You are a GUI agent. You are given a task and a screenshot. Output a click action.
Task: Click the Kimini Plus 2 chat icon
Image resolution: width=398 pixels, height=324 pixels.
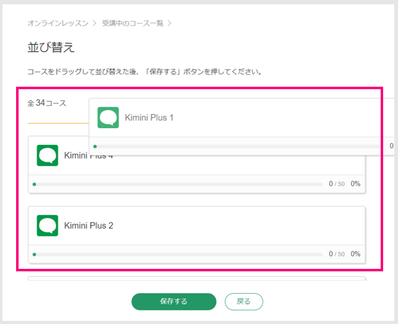[48, 225]
